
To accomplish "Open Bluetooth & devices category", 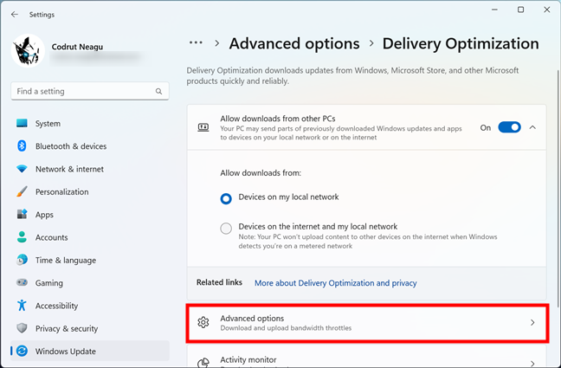I will [x=90, y=146].
